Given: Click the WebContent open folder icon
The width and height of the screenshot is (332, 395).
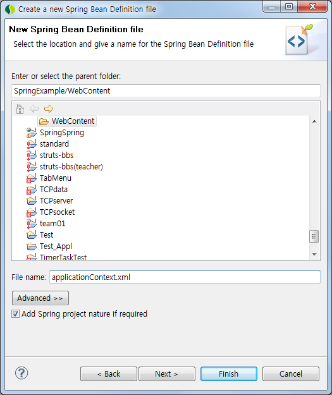Looking at the screenshot, I should point(44,122).
